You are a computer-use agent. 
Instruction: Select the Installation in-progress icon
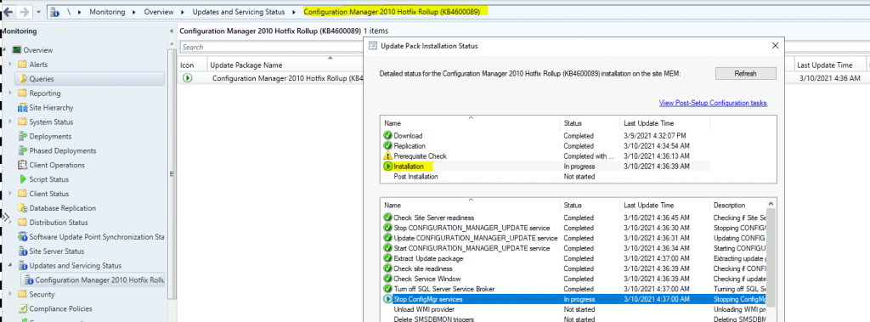(x=387, y=166)
